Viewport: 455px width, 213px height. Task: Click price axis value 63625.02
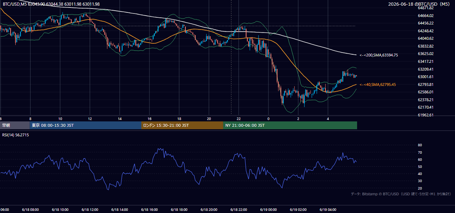(x=425, y=54)
